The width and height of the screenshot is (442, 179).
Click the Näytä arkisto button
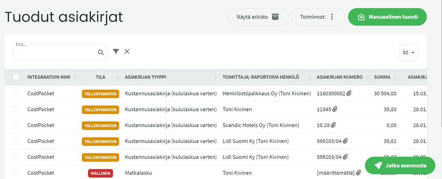pyautogui.click(x=258, y=17)
